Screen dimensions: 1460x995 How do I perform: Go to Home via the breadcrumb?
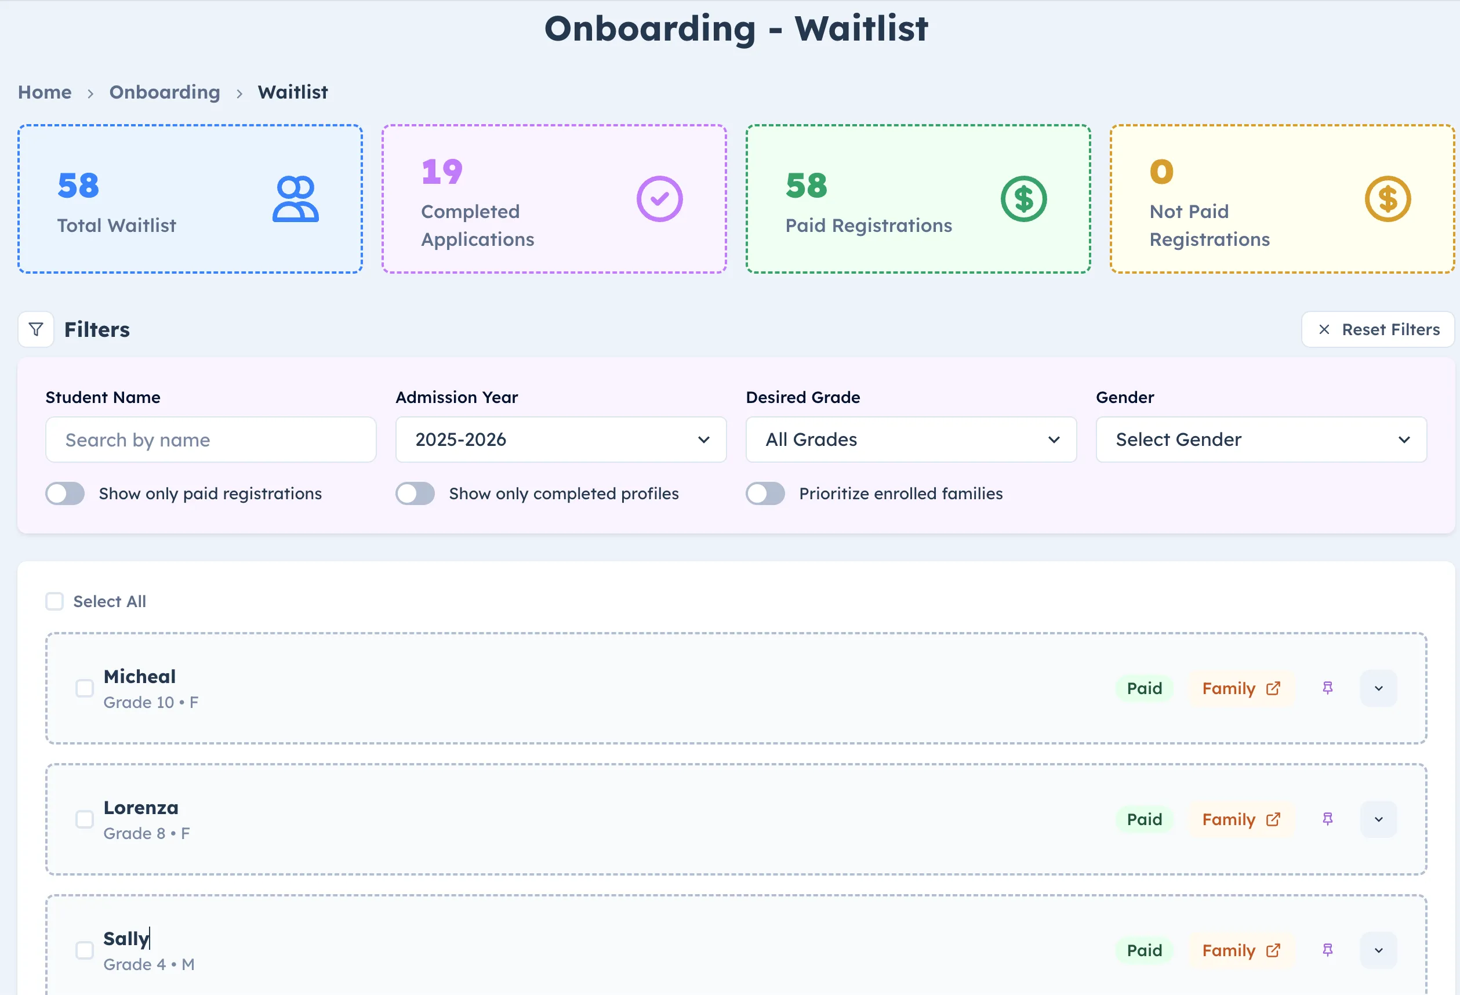click(45, 92)
